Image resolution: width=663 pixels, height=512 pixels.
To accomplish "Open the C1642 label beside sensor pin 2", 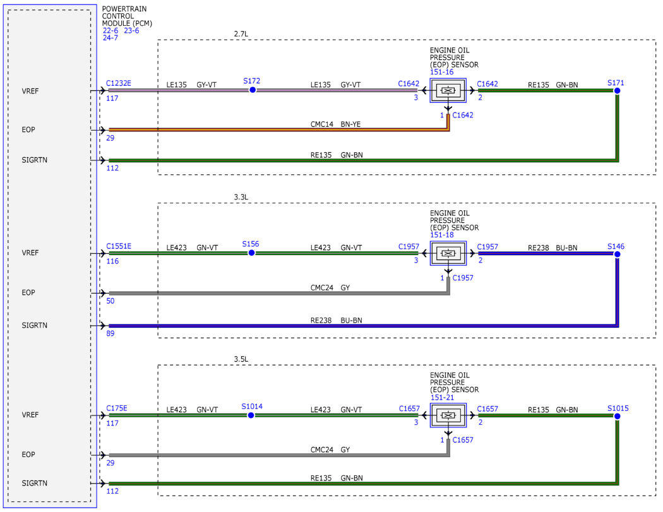I will click(487, 84).
